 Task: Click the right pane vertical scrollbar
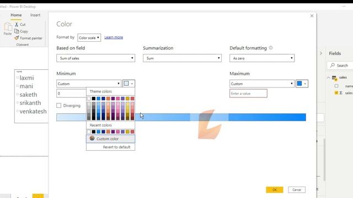325,159
